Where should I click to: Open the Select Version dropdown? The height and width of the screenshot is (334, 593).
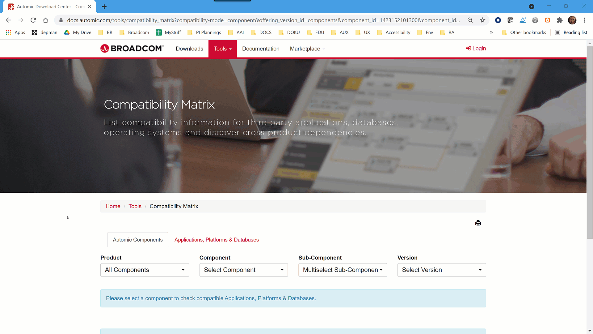click(441, 270)
